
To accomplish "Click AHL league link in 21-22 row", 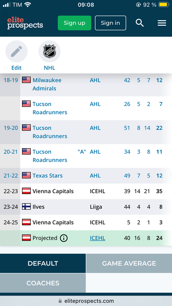I will (x=95, y=176).
